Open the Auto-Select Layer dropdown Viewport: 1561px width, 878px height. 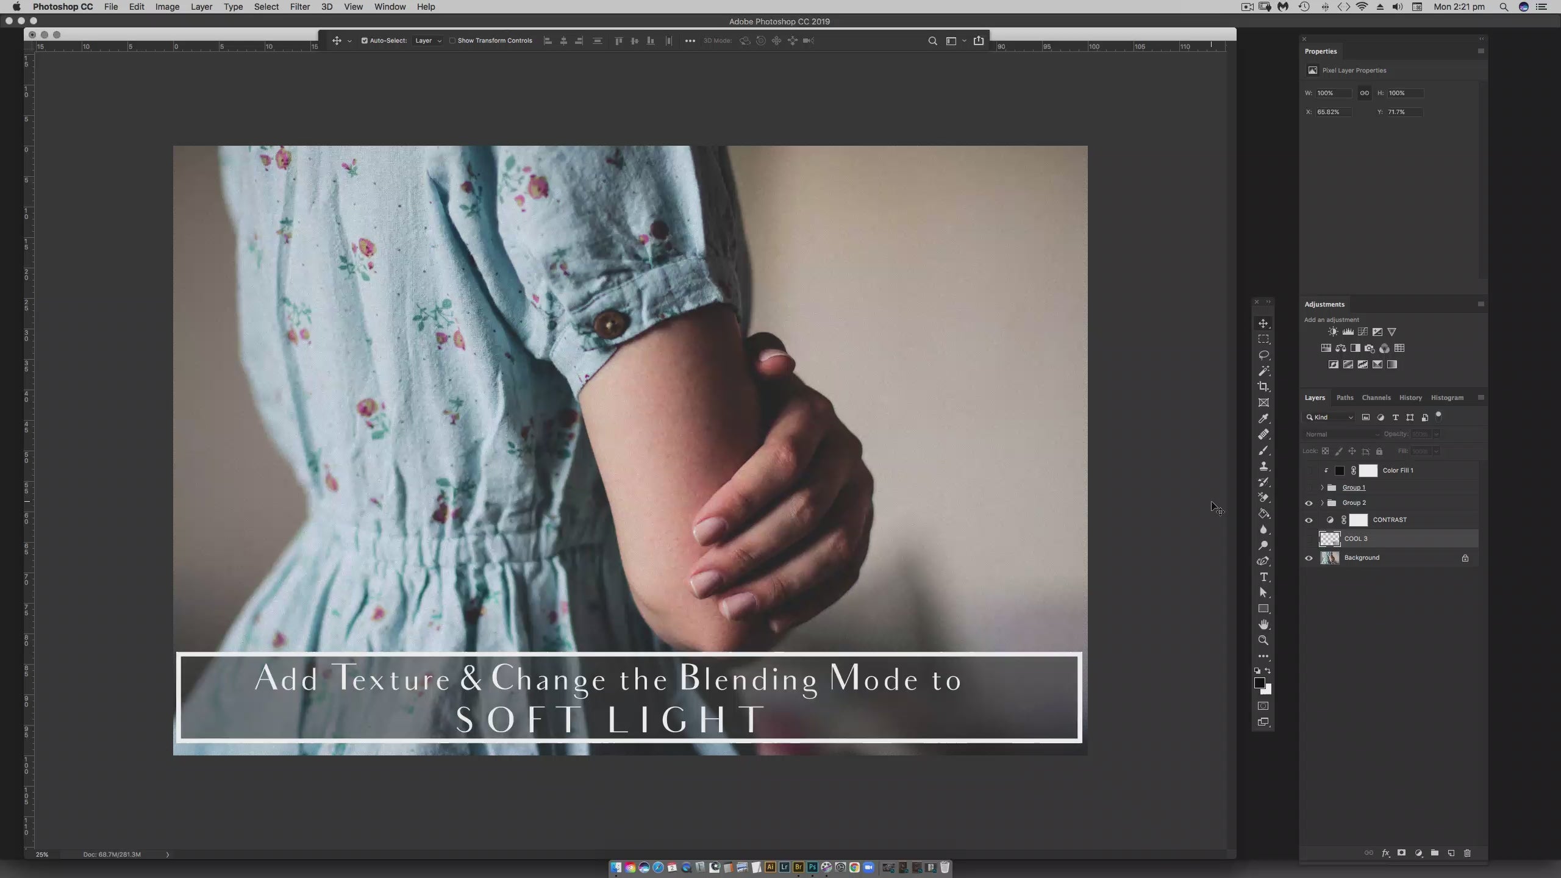tap(427, 41)
